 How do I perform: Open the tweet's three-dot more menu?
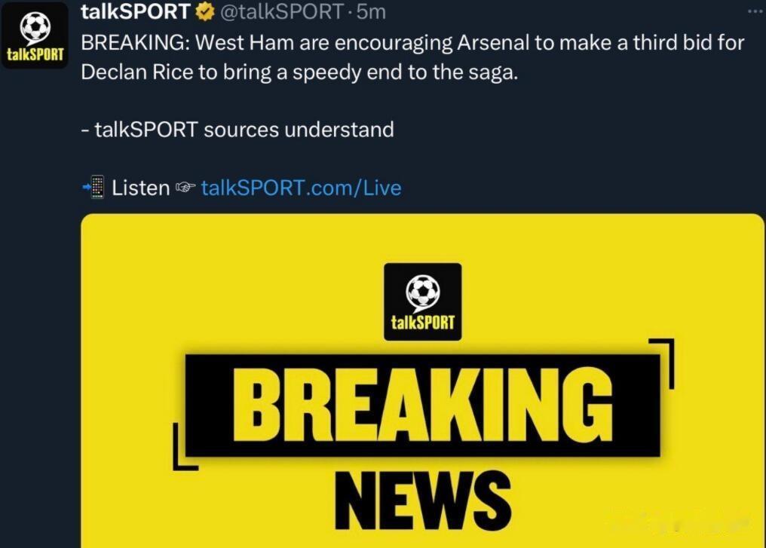tap(755, 11)
